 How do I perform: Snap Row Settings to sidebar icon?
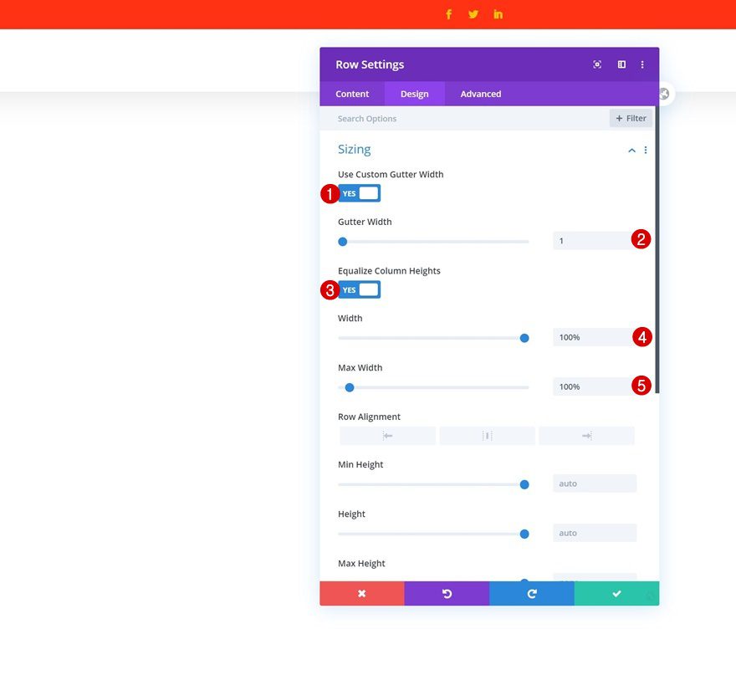coord(621,64)
